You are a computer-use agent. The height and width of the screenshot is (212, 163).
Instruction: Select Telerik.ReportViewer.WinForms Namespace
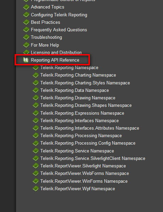click(84, 181)
